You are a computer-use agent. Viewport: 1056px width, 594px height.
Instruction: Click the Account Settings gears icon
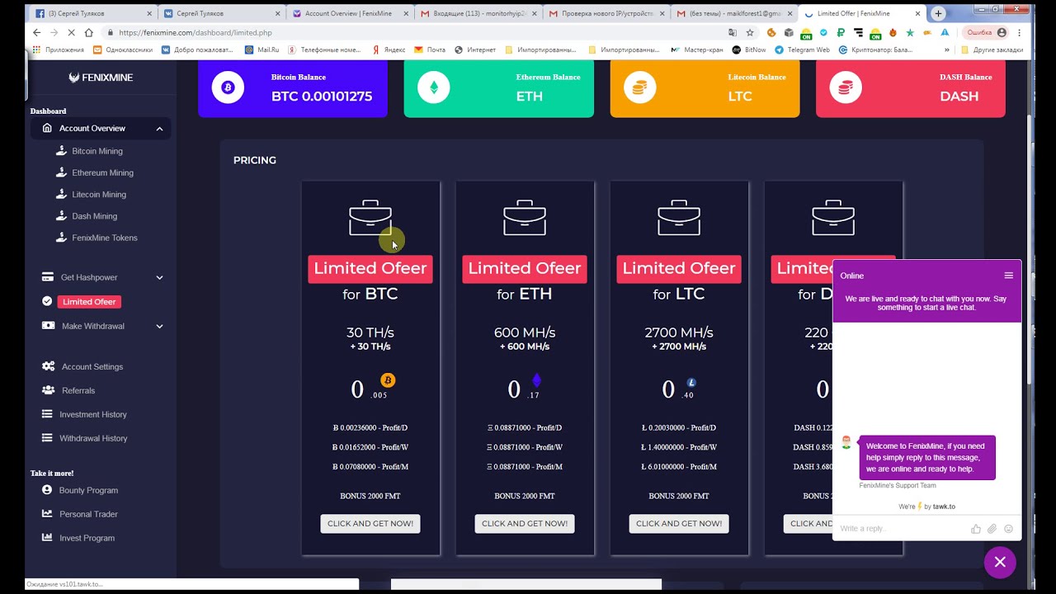tap(48, 366)
